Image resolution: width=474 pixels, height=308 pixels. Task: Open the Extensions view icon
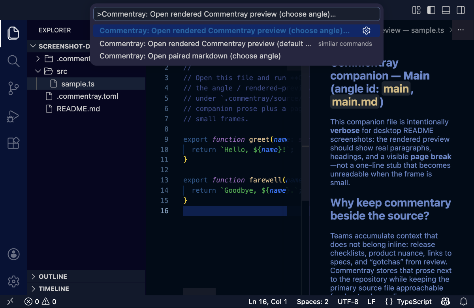[x=13, y=143]
